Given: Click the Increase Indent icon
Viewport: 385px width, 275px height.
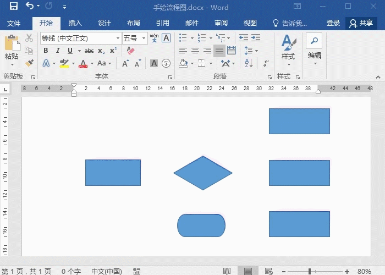Looking at the screenshot, I should [256, 38].
